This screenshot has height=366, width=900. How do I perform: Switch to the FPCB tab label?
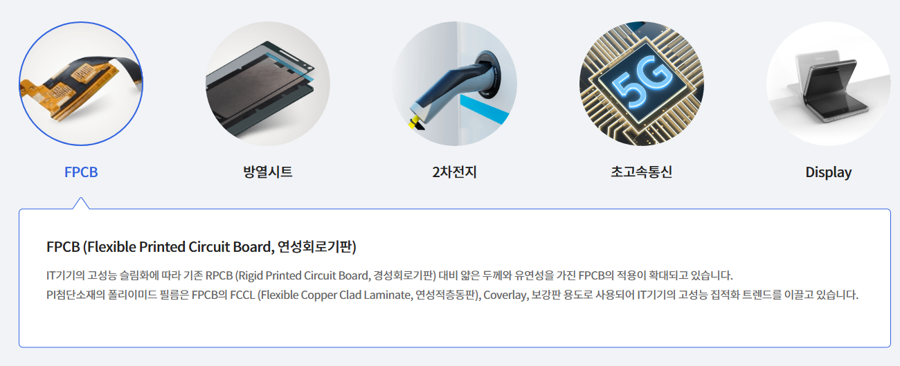pos(81,172)
